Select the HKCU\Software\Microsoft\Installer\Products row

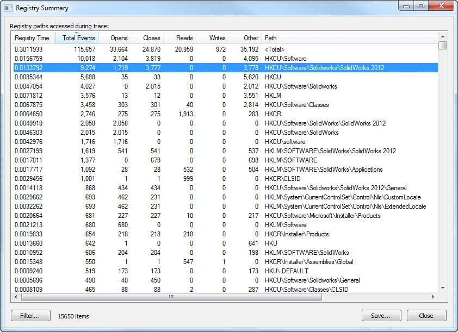pos(226,216)
